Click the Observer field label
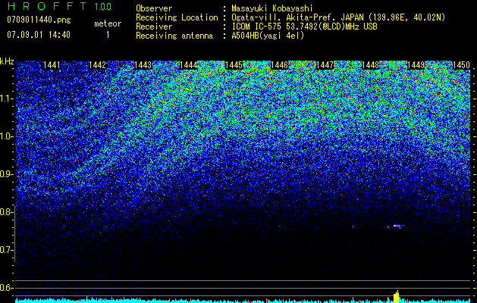The image size is (477, 303). coord(154,8)
